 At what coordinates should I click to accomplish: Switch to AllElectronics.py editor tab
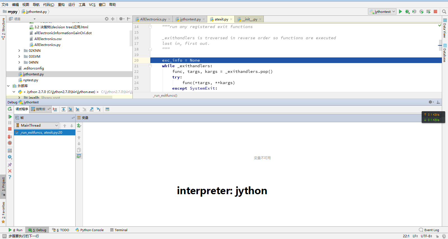(153, 19)
